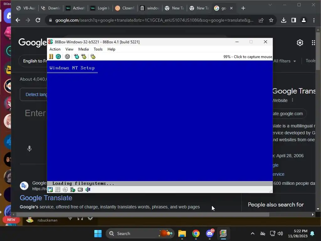The height and width of the screenshot is (241, 321).
Task: Click the emulated screen to capture mouse
Action: (x=160, y=123)
